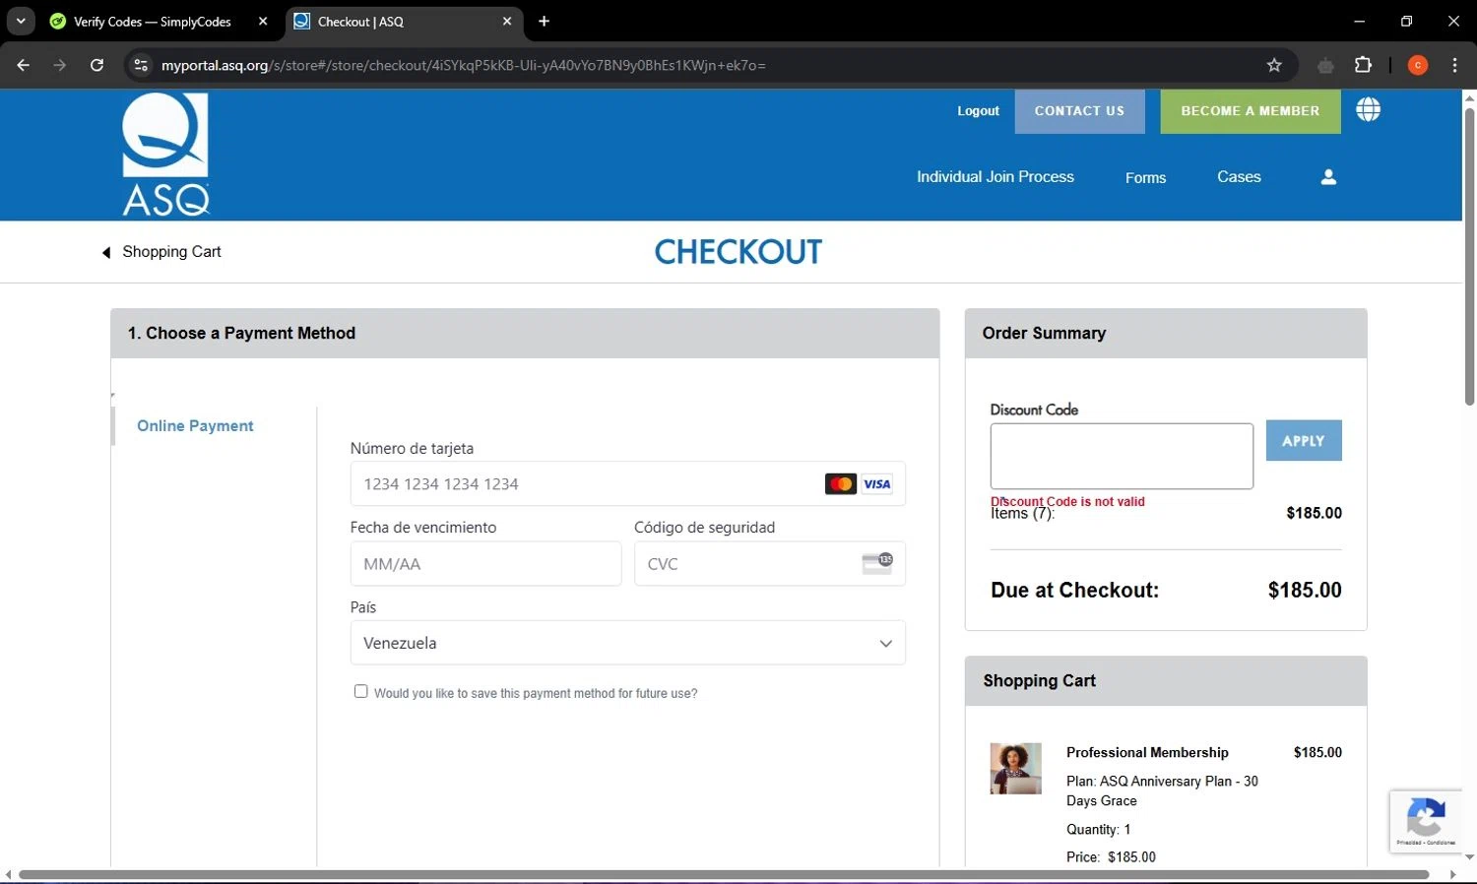
Task: Click the Price: $185.00 line
Action: pos(1111,857)
